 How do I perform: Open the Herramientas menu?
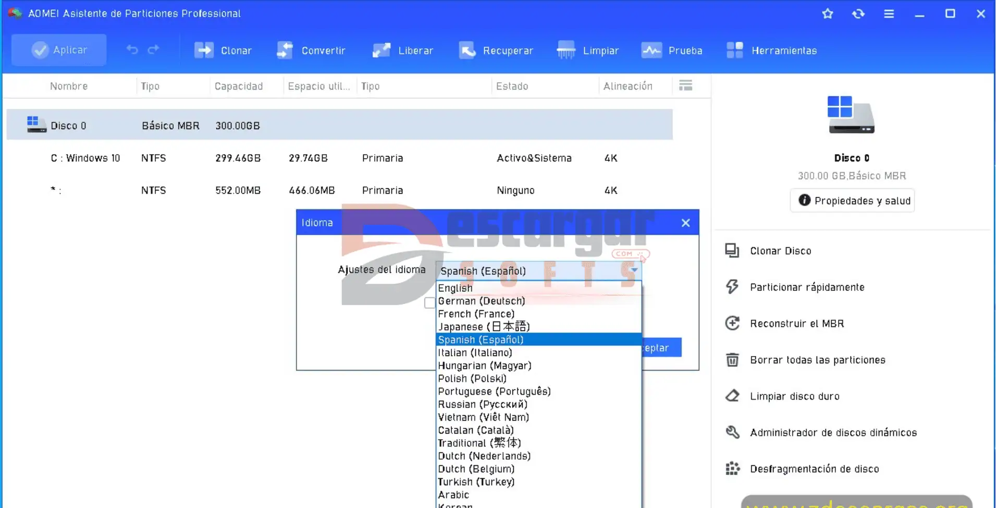pyautogui.click(x=771, y=50)
